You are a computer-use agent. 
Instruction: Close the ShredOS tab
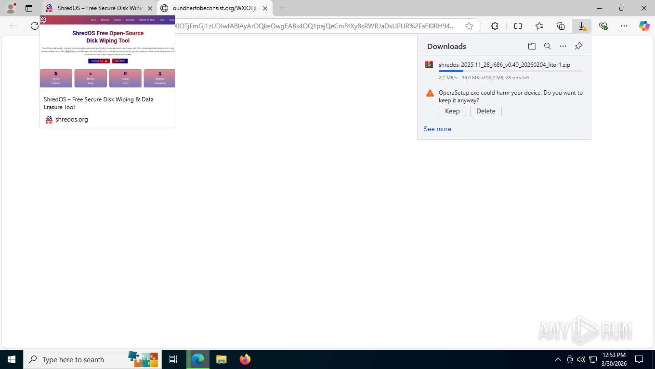click(x=150, y=8)
